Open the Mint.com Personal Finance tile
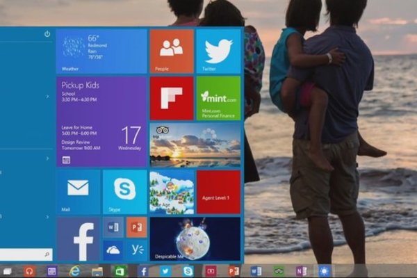Image resolution: width=417 pixels, height=278 pixels. click(218, 98)
